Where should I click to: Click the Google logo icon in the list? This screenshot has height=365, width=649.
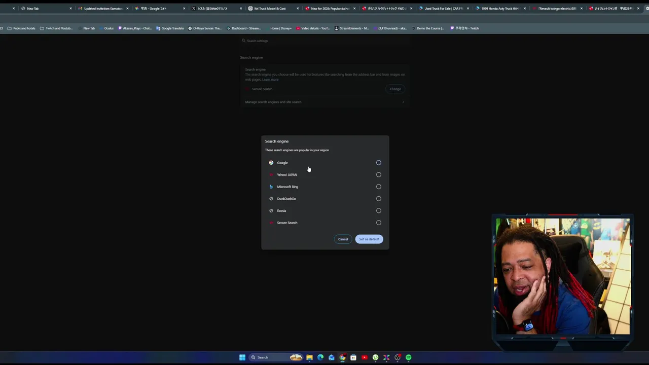pos(271,163)
